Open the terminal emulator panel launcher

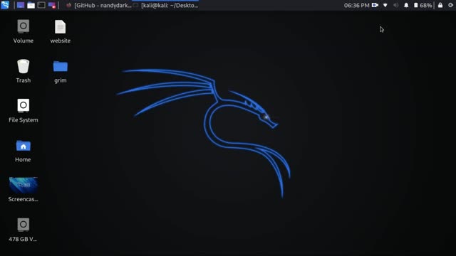tap(41, 5)
